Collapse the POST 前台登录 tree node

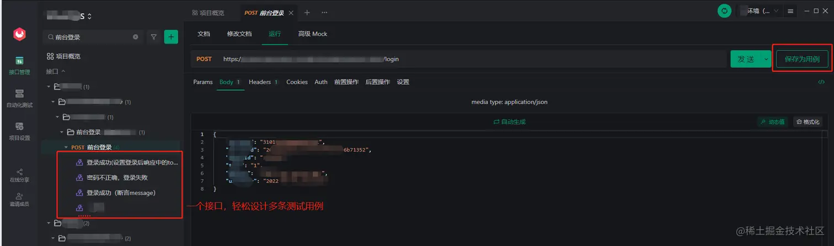click(66, 147)
